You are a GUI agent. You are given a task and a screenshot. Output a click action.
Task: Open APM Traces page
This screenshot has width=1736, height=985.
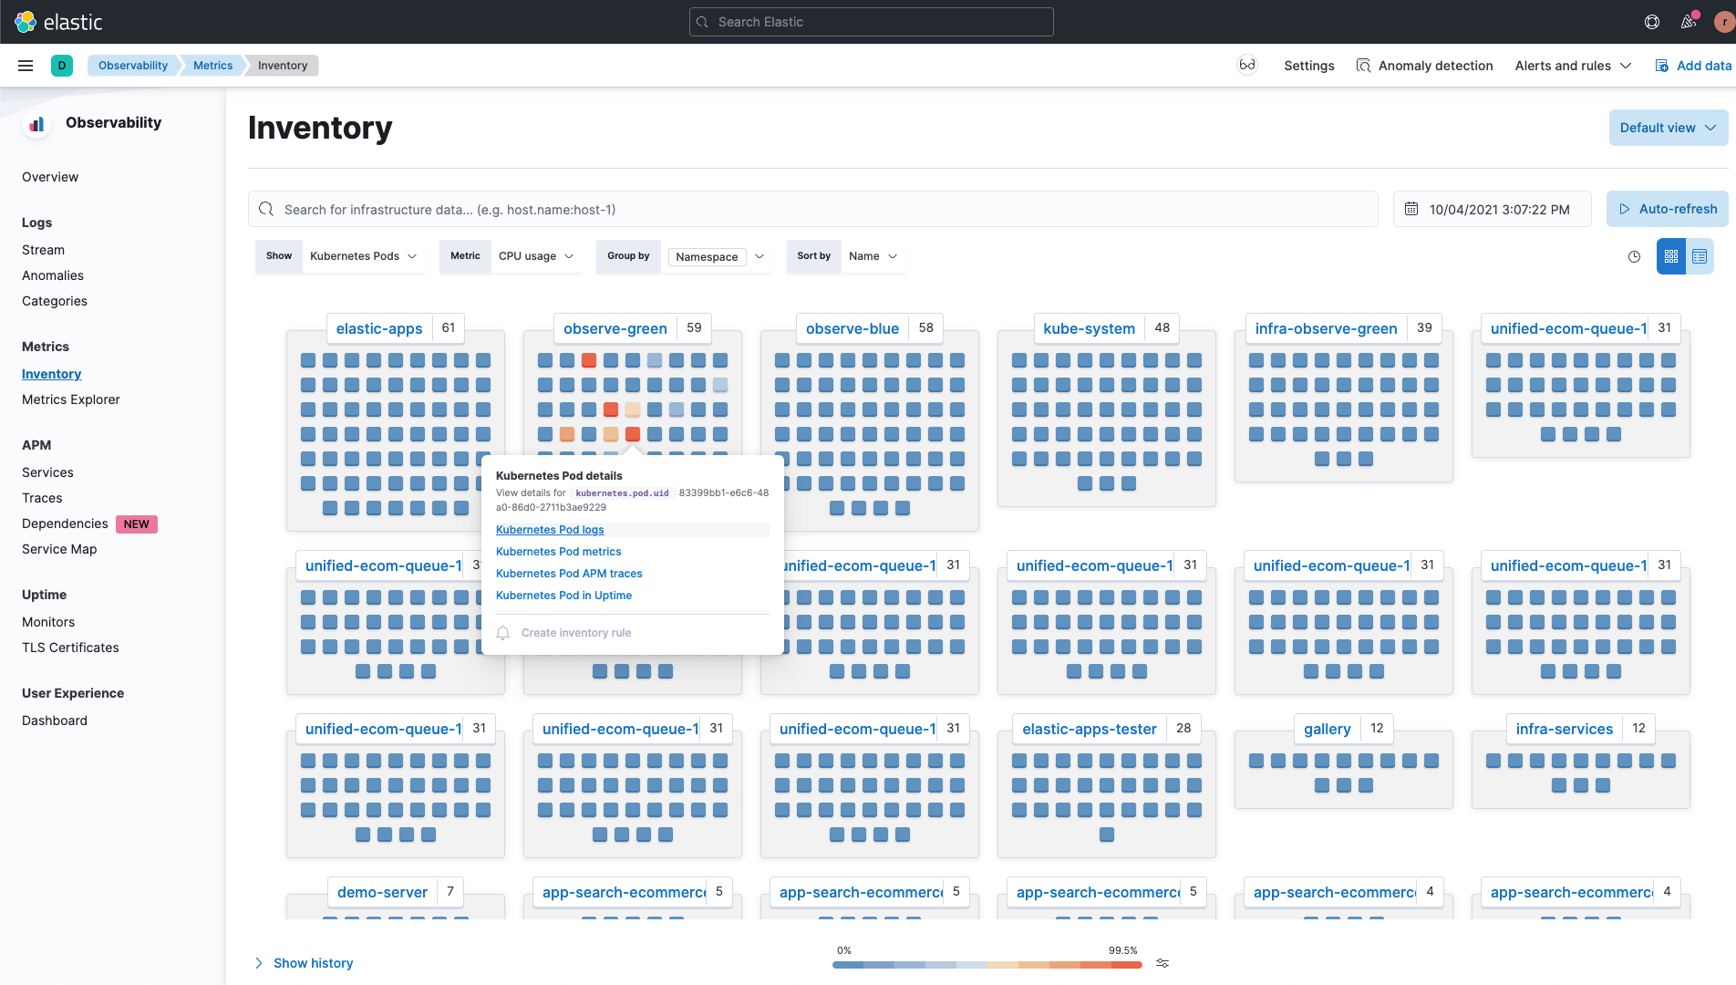click(42, 498)
